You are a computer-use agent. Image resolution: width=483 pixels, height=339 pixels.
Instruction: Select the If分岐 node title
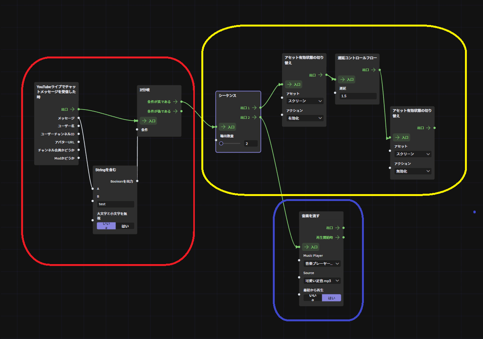point(144,90)
